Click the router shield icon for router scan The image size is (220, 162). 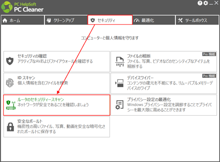pos(11,105)
